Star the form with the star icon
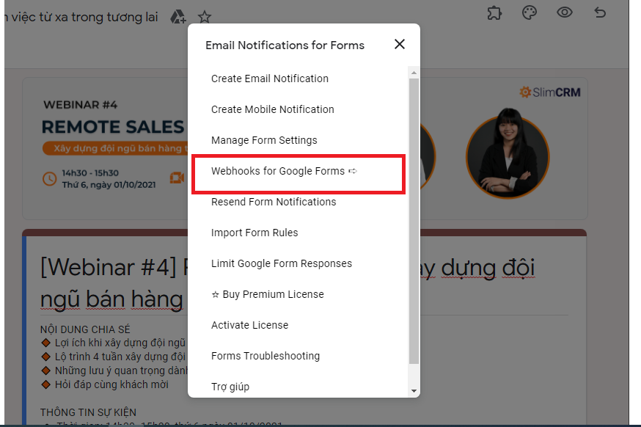Viewport: 641px width, 427px height. click(205, 17)
